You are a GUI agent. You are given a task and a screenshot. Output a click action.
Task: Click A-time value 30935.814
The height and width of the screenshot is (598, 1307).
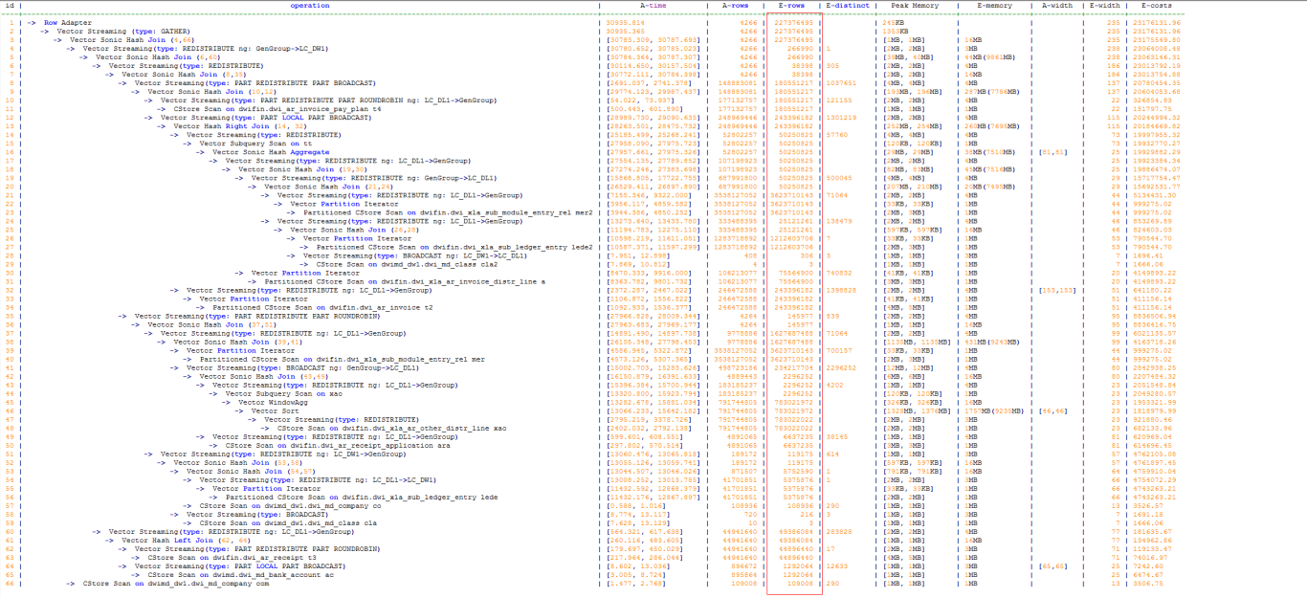coord(627,21)
